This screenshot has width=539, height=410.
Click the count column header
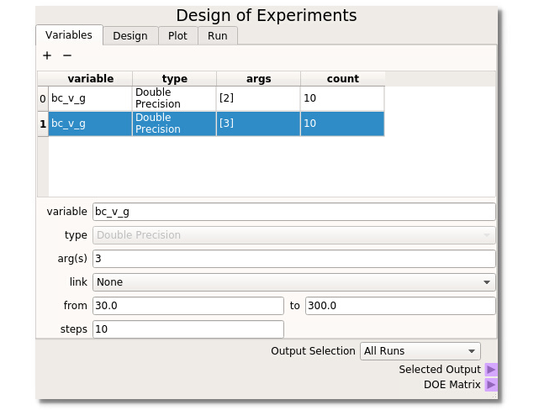click(342, 79)
